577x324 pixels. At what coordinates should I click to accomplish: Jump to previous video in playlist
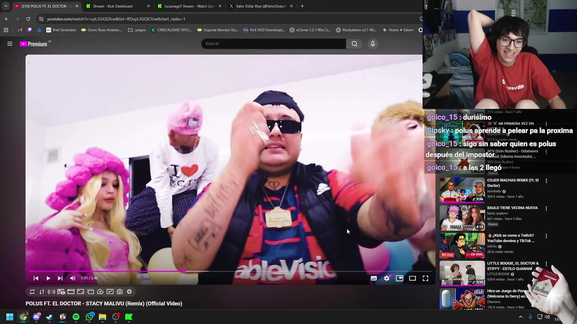36,278
